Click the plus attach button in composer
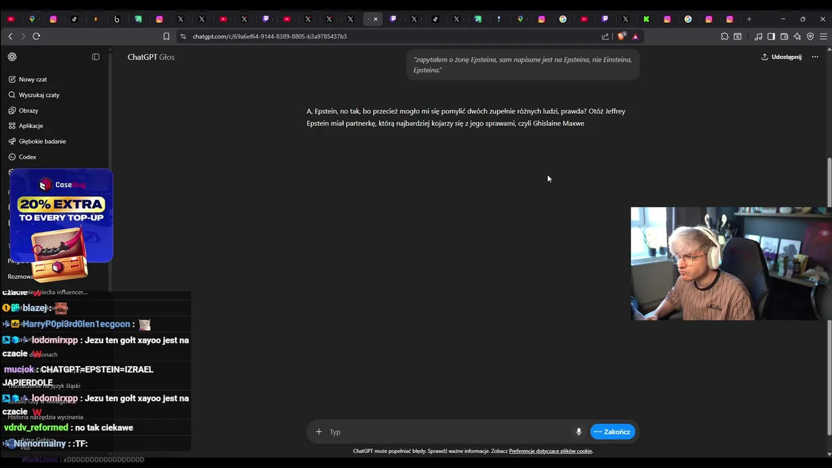This screenshot has width=832, height=468. point(318,432)
